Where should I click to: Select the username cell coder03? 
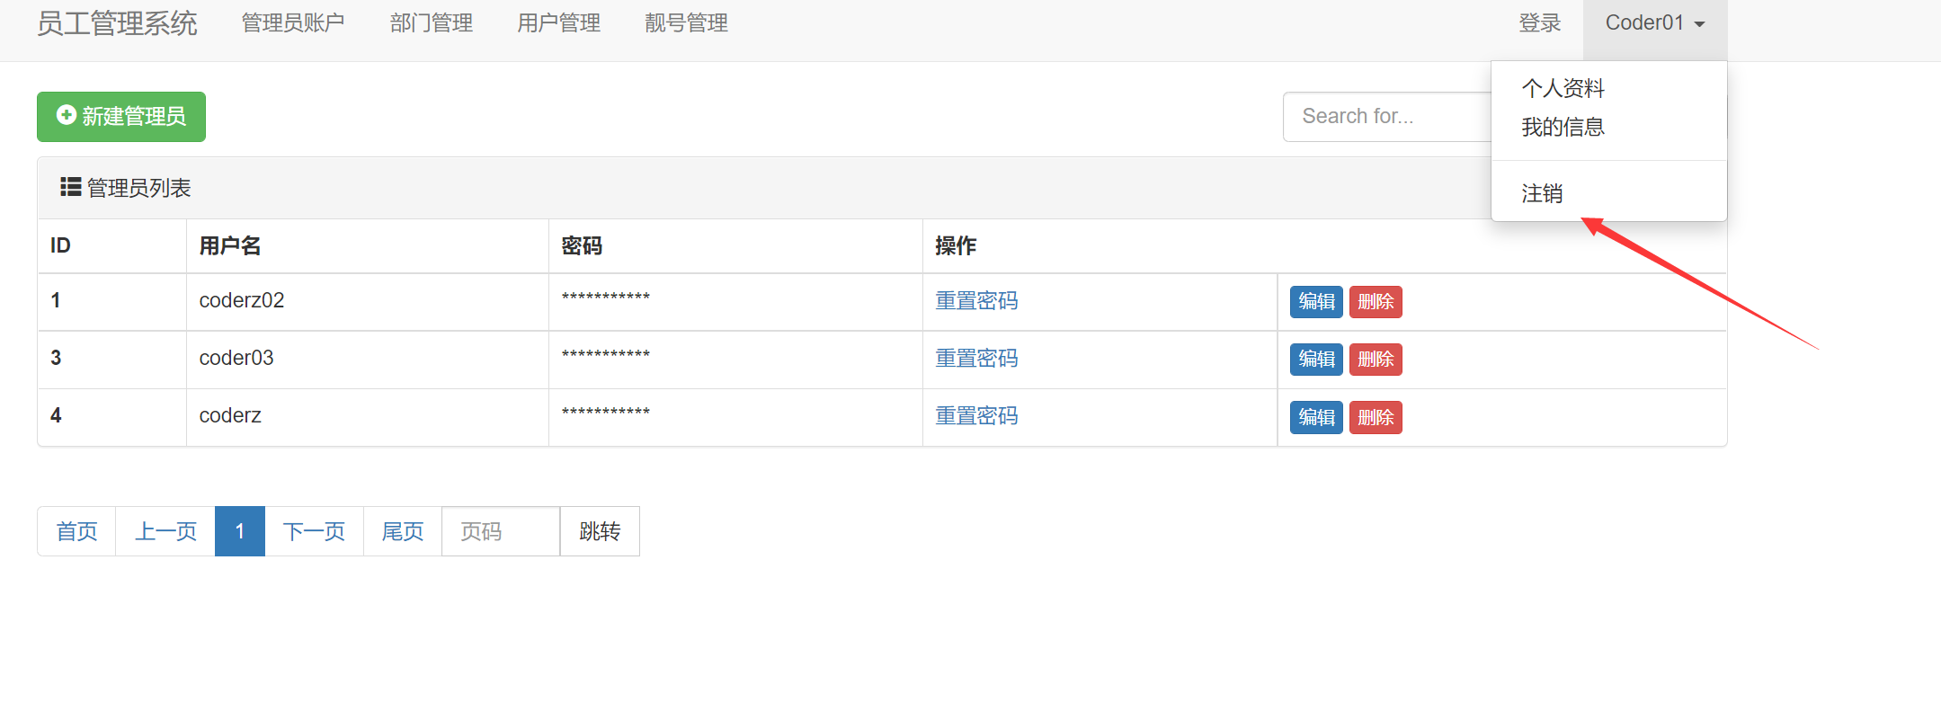[236, 359]
